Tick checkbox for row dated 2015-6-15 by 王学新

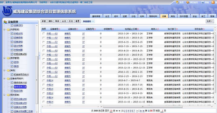pyautogui.click(x=44, y=42)
